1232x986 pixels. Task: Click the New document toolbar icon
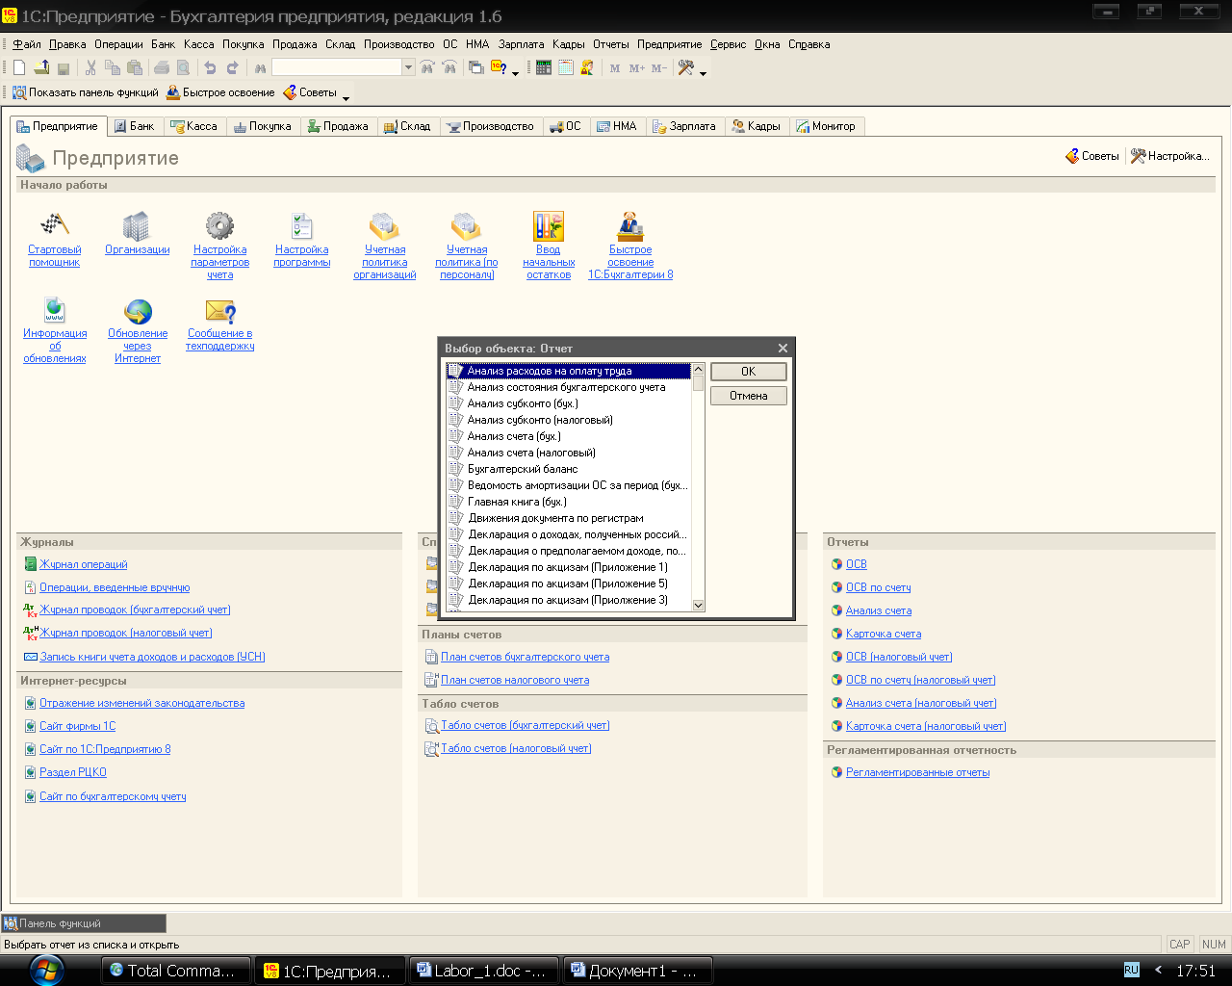[x=19, y=67]
